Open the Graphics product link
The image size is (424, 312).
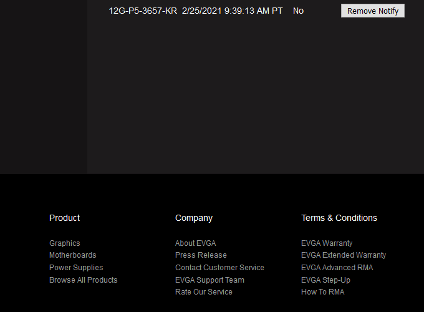(x=65, y=243)
